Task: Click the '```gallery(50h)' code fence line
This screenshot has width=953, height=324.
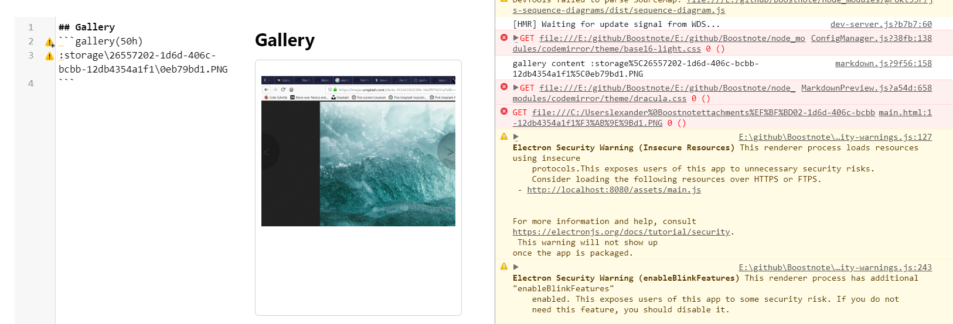Action: [x=101, y=41]
